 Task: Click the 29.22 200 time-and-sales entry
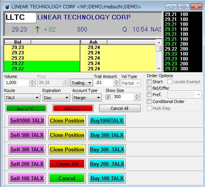[176, 49]
